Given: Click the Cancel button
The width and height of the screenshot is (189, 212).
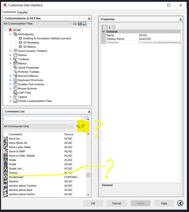Looking at the screenshot, I should click(x=117, y=203).
